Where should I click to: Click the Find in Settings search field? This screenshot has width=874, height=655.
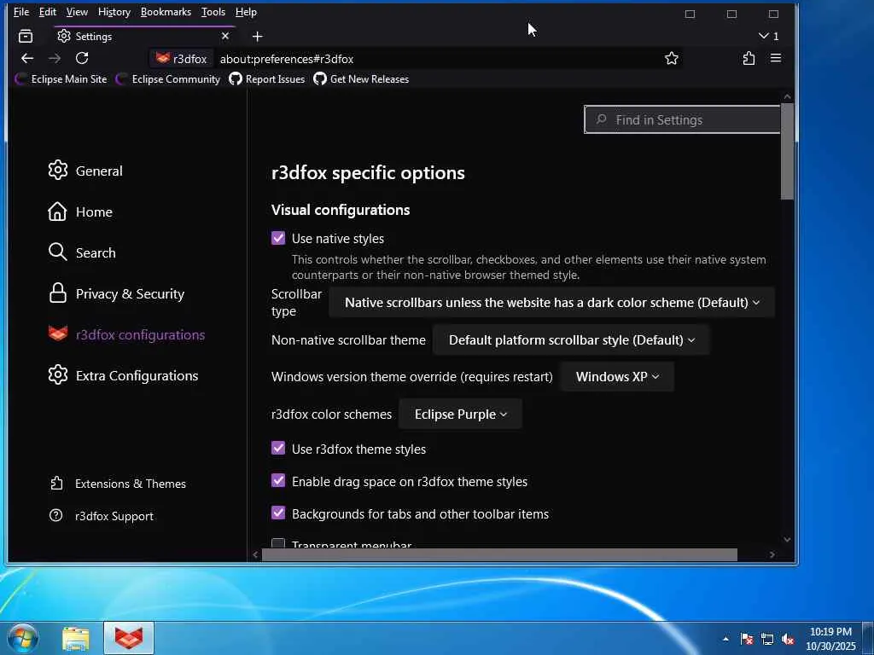pos(682,119)
